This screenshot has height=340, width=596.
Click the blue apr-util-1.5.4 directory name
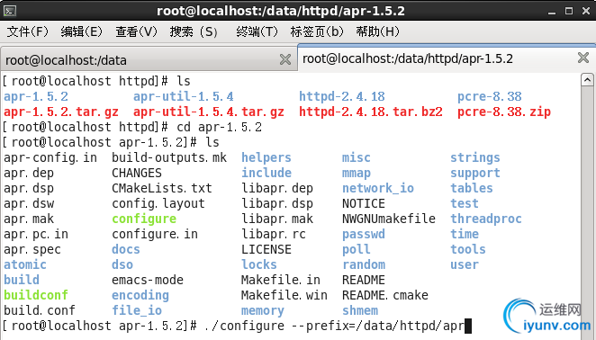(183, 96)
